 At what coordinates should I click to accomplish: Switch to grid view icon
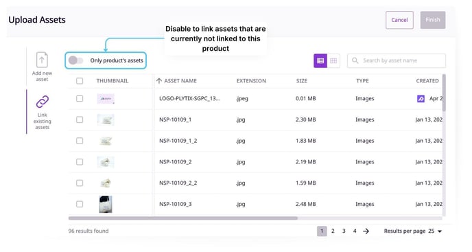coord(333,60)
